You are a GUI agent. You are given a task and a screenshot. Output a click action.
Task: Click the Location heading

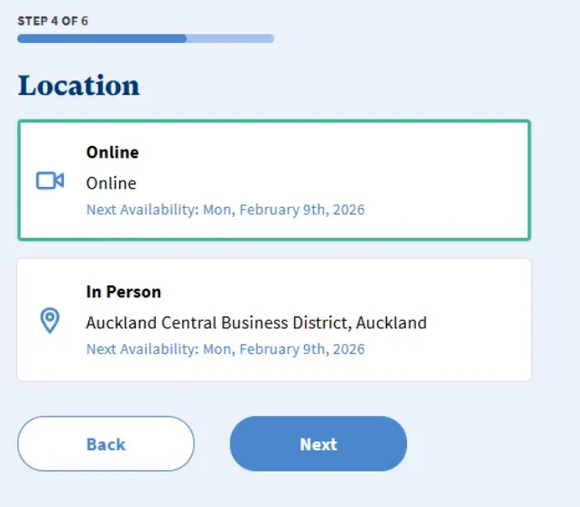coord(79,86)
